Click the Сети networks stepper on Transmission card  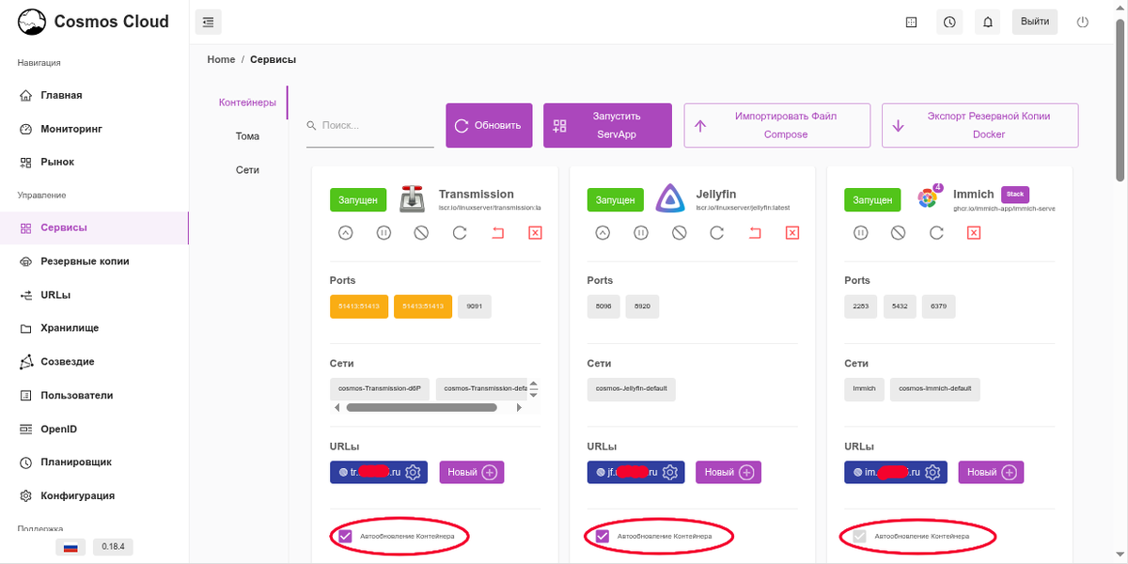coord(535,388)
